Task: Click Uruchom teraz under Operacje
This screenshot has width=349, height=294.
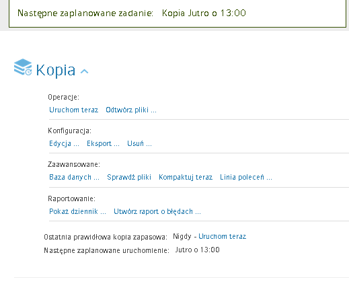Action: pos(74,110)
